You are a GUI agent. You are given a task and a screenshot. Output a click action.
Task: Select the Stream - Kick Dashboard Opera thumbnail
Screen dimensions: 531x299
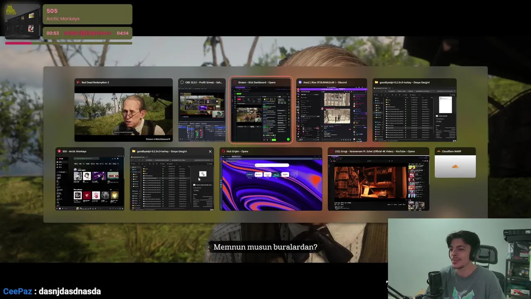pos(261,114)
